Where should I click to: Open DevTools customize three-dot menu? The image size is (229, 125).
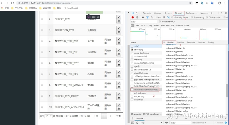pyautogui.click(x=221, y=13)
